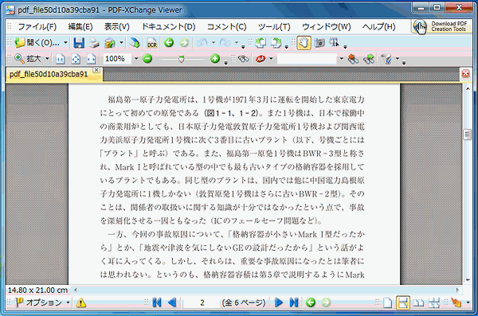
Task: Run OCR on the document
Action: 152,43
